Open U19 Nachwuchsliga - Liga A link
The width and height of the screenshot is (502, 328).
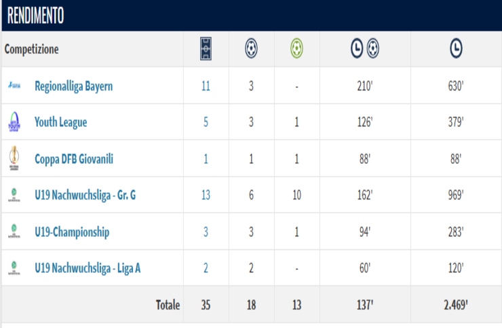point(88,268)
